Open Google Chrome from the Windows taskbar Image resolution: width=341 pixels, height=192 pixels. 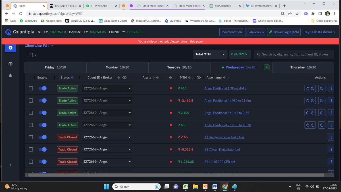click(x=224, y=187)
